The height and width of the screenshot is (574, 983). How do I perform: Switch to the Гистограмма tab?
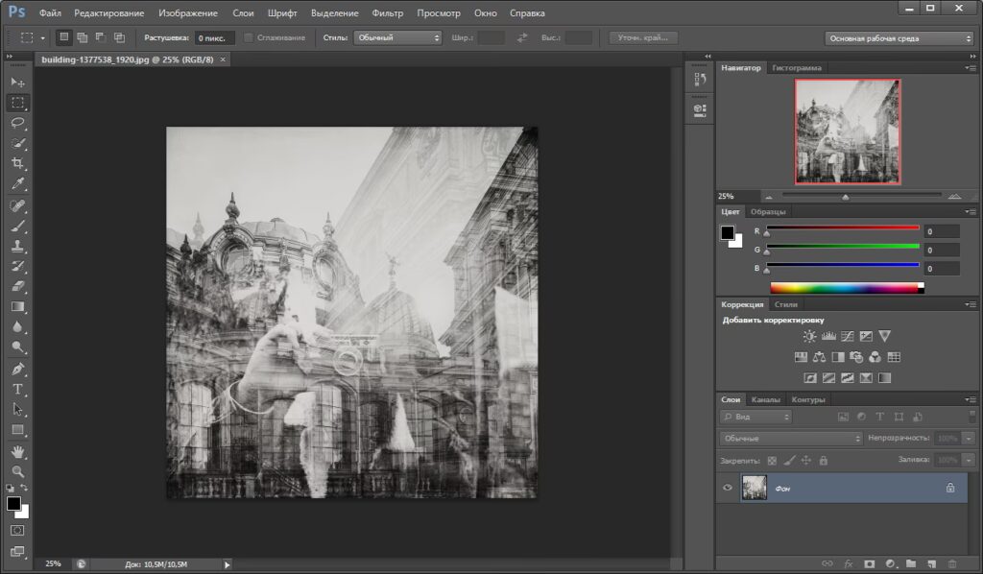797,68
